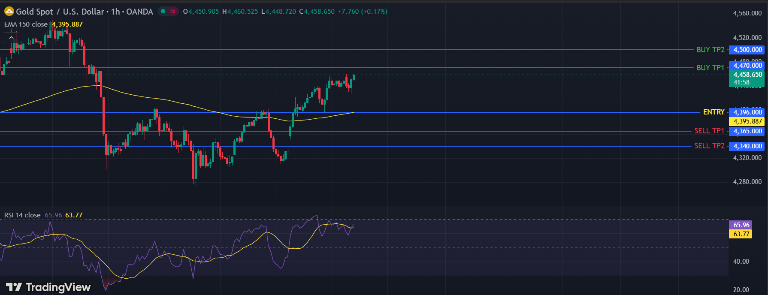Click the BUY TP2 line label

point(710,50)
